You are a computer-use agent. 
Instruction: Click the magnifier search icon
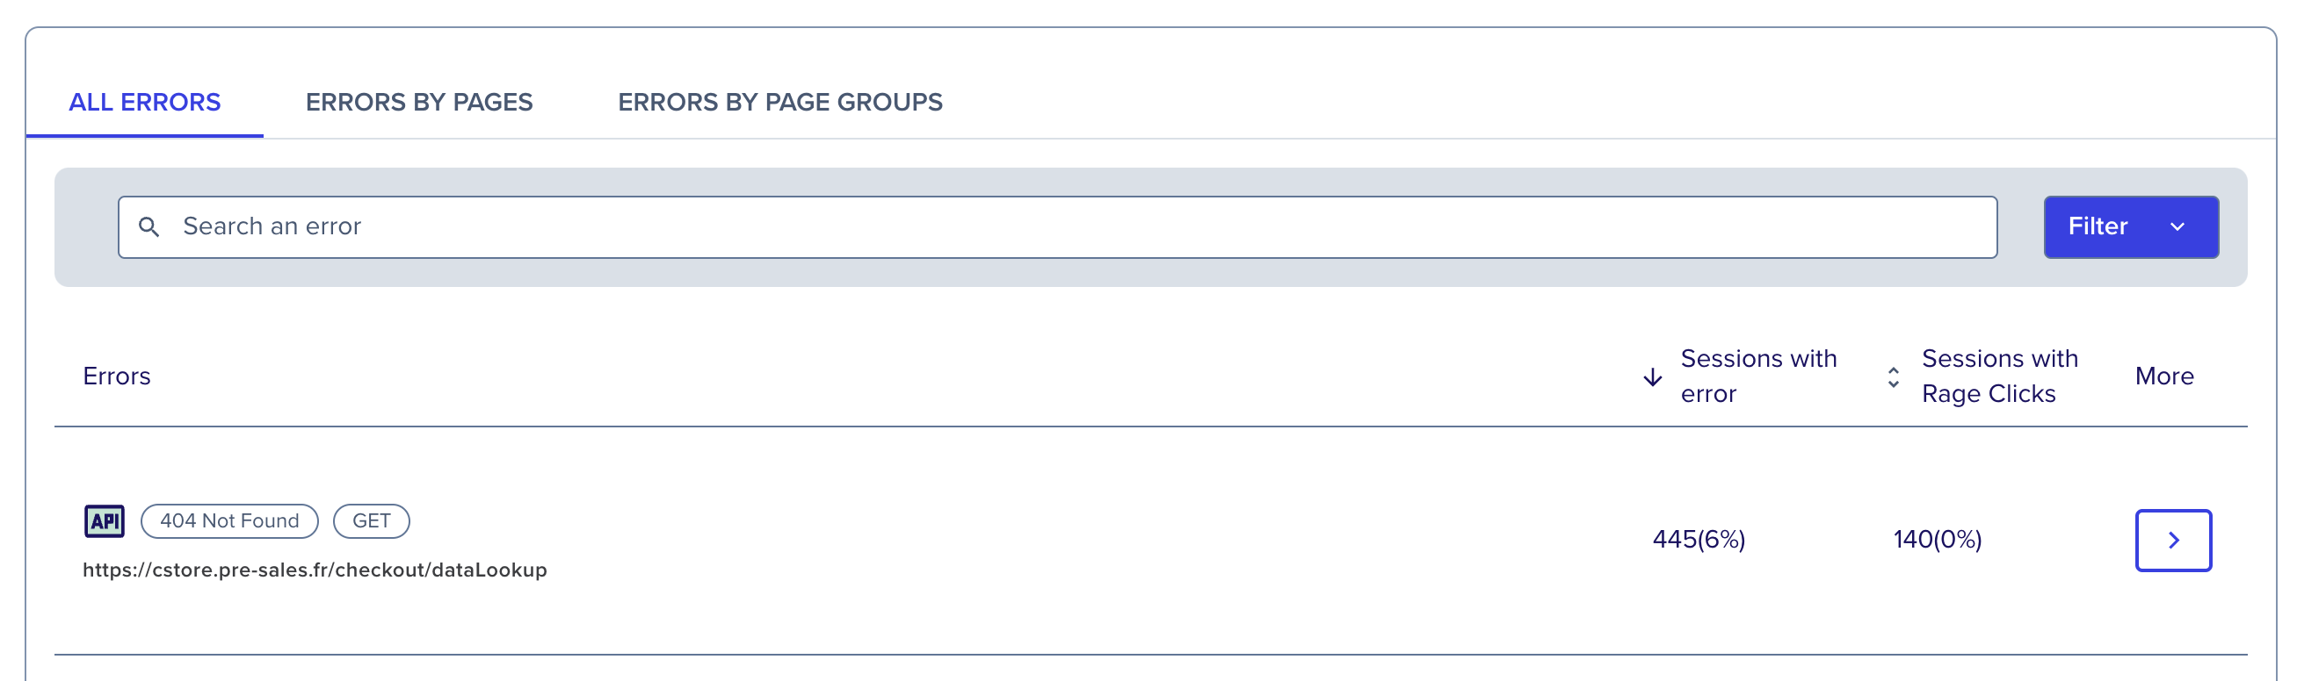point(149,227)
